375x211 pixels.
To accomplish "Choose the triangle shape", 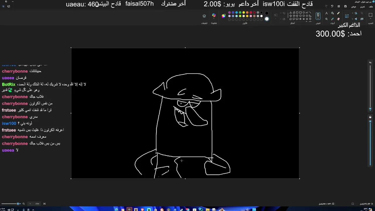I will (291, 12).
